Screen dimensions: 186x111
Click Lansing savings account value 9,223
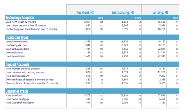162,76
